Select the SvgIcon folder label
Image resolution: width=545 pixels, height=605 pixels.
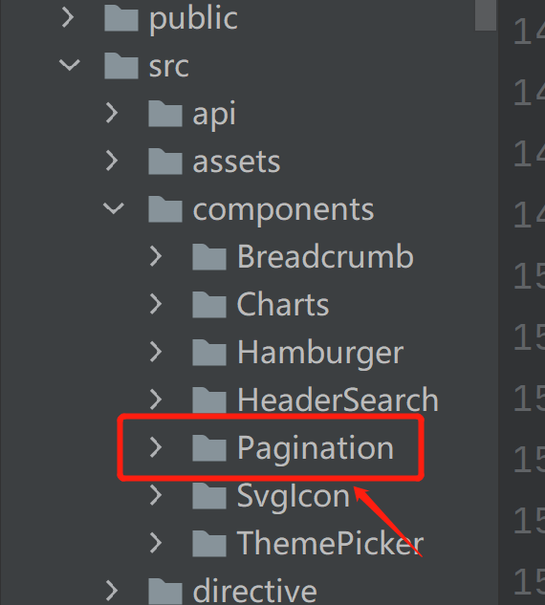(294, 496)
